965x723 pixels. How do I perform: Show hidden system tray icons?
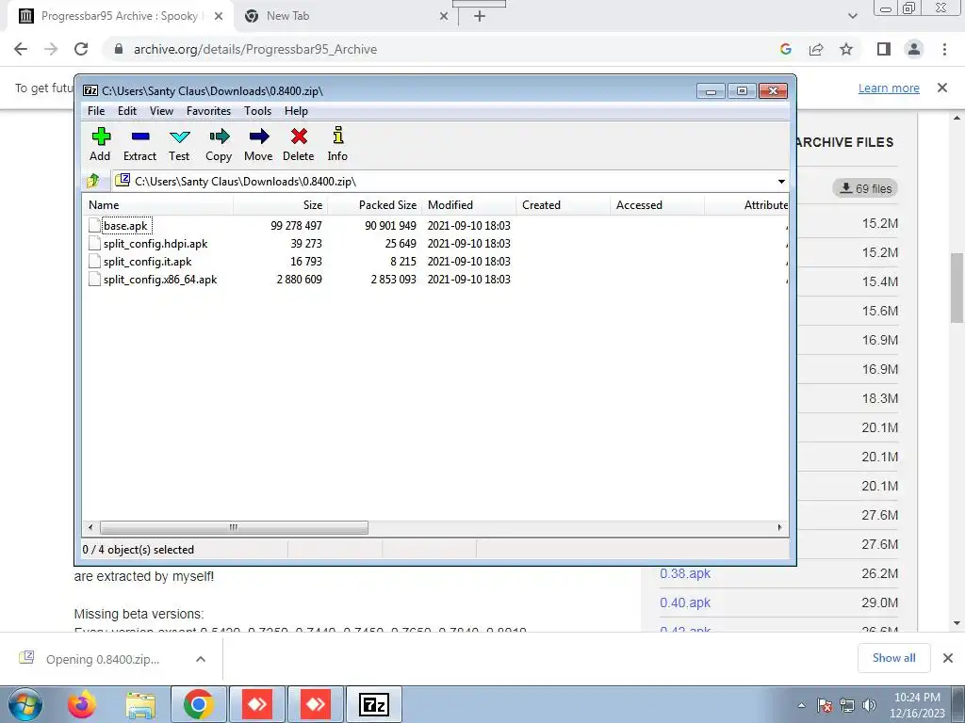pyautogui.click(x=801, y=705)
